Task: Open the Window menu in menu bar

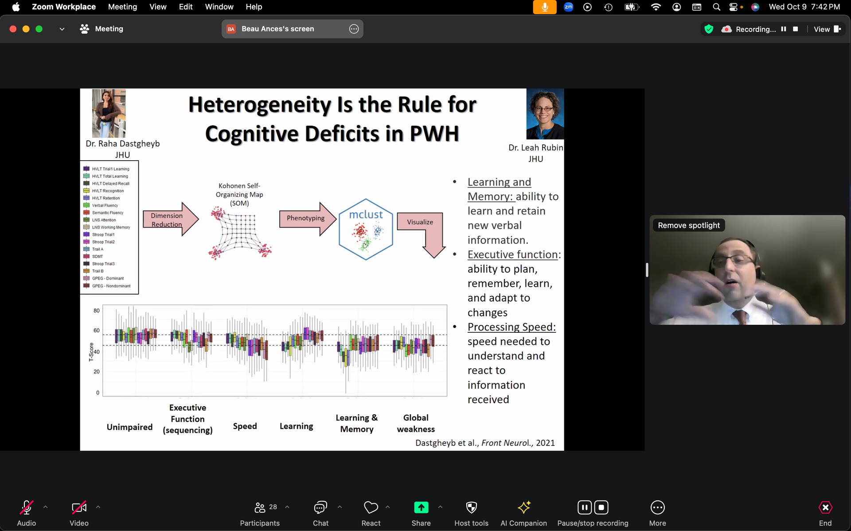Action: [219, 7]
